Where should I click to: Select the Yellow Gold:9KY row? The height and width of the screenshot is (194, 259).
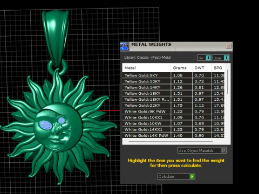pos(173,75)
